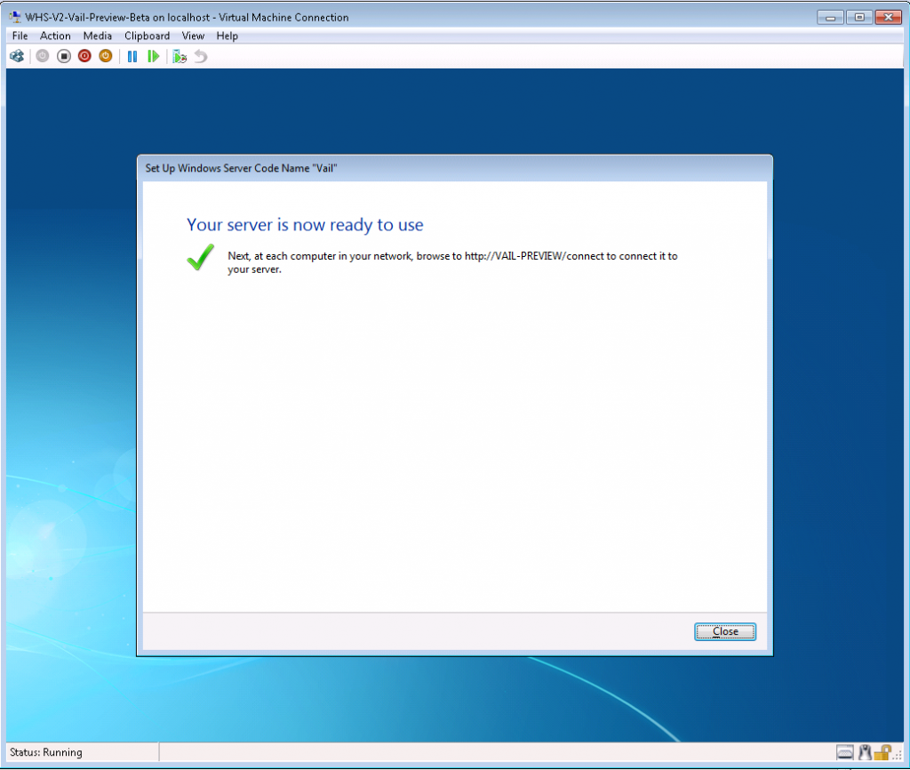
Task: Close the Virtual Machine Connection window
Action: click(x=888, y=18)
